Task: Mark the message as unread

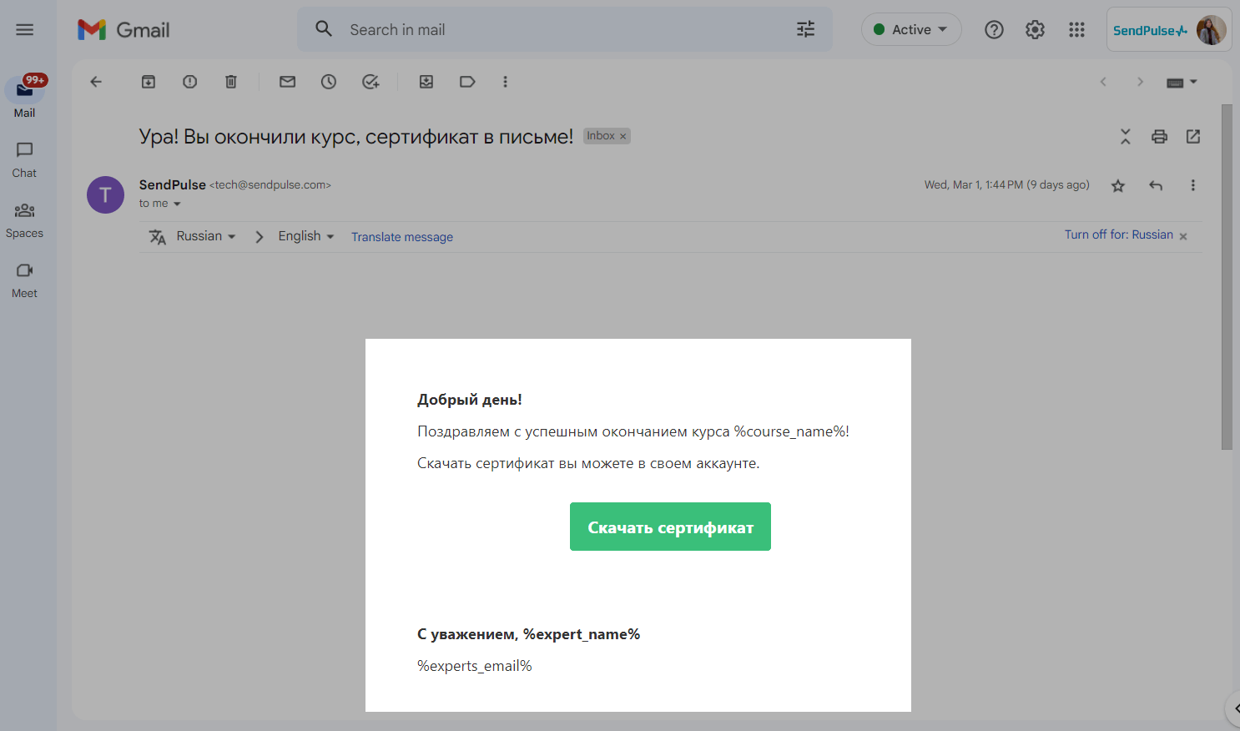Action: click(288, 82)
